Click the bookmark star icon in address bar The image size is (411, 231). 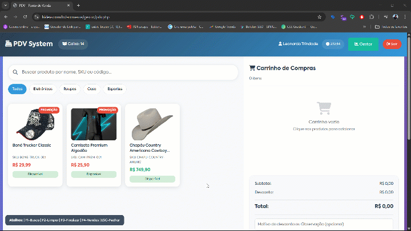pyautogui.click(x=319, y=17)
